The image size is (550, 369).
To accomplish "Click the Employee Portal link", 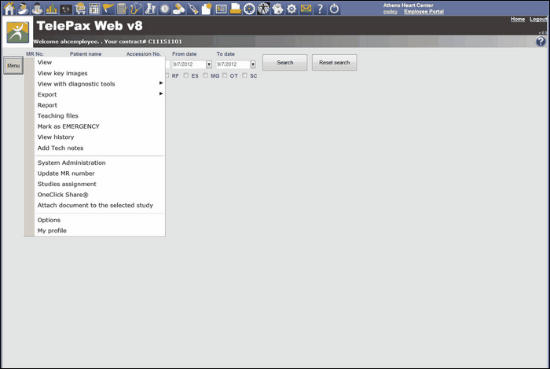I will tap(423, 12).
